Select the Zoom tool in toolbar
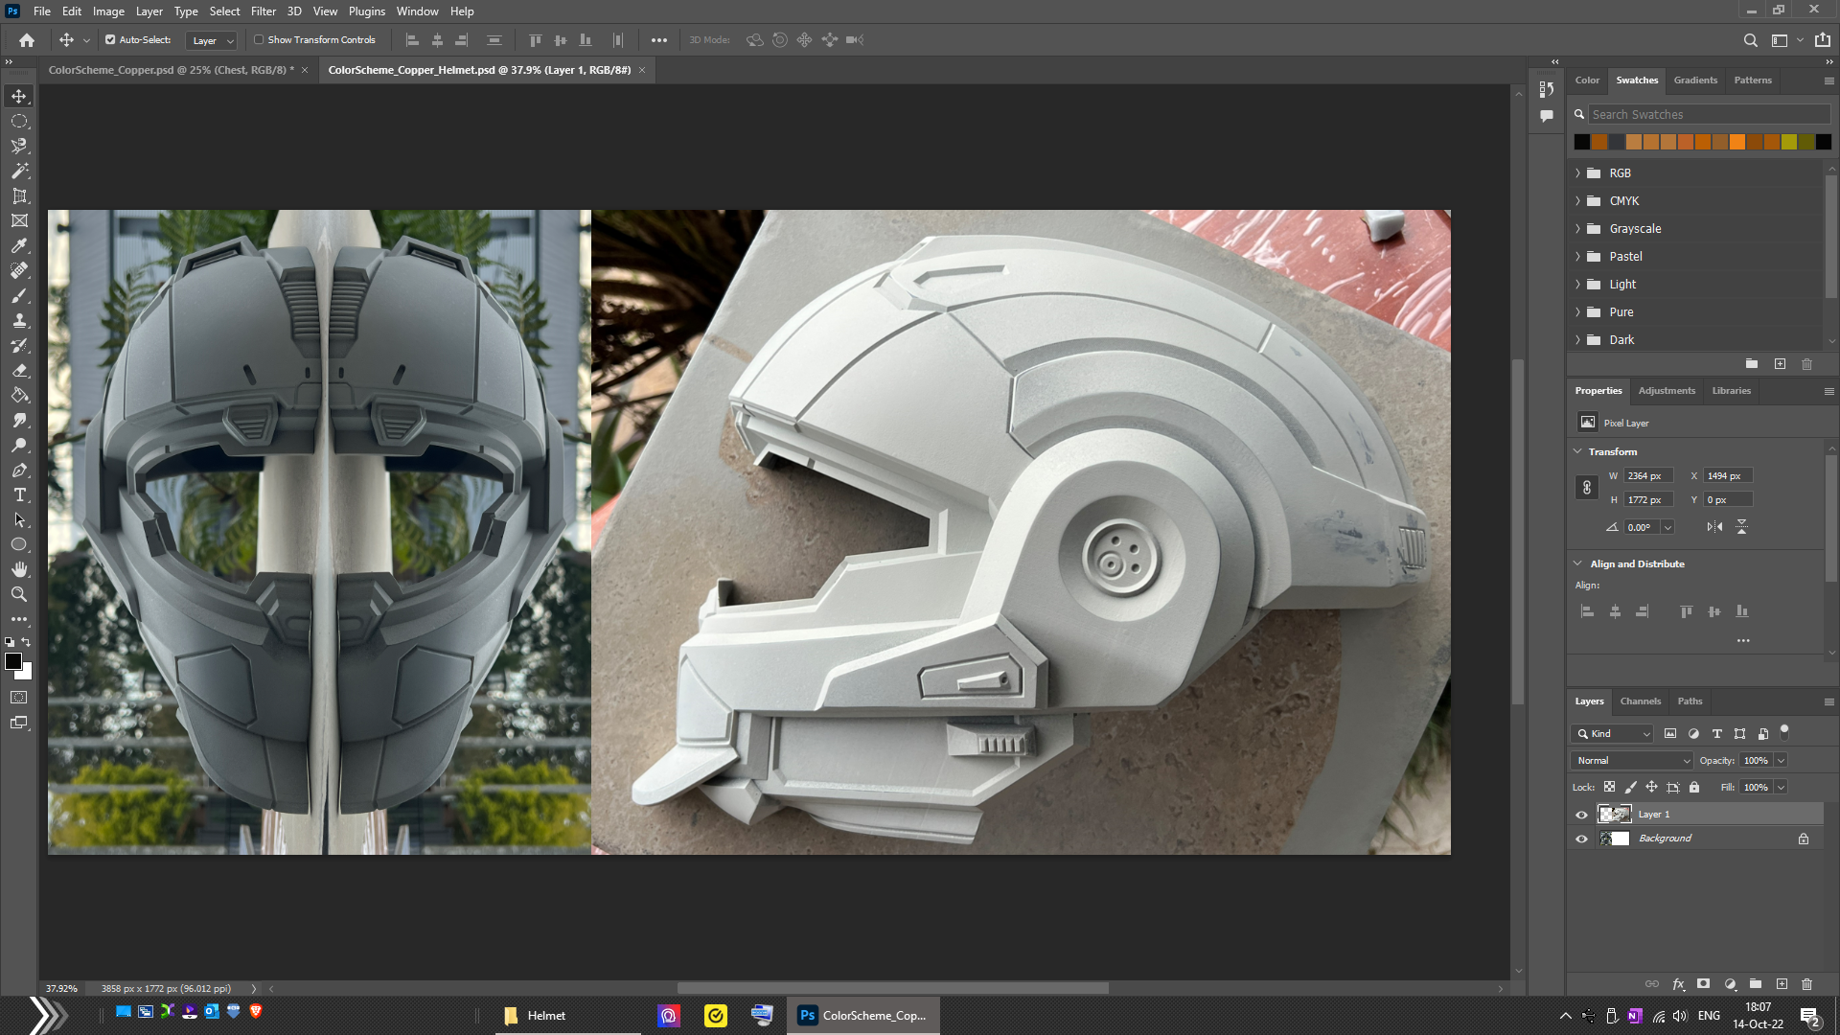This screenshot has height=1035, width=1840. pos(19,594)
